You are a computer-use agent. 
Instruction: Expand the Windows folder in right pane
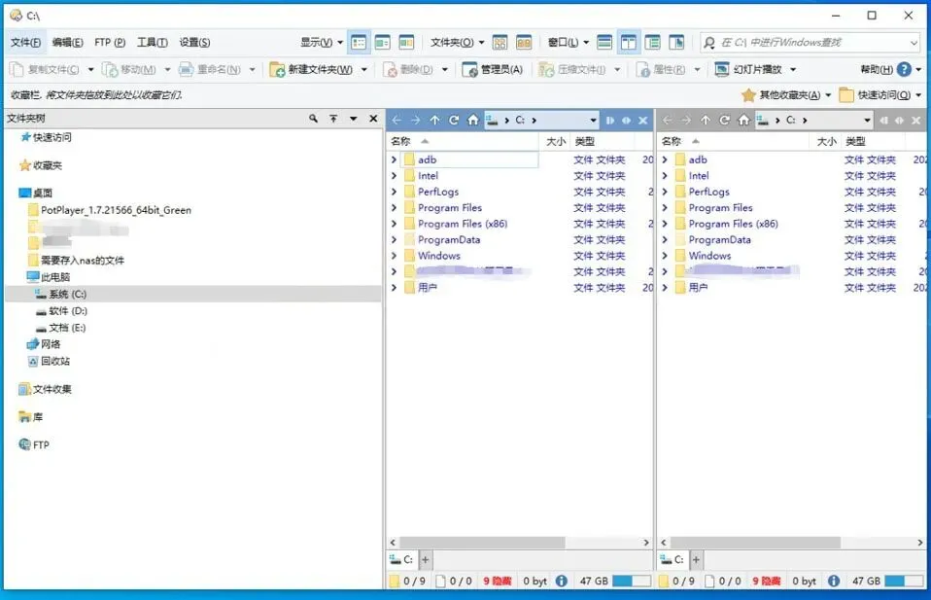pyautogui.click(x=665, y=256)
